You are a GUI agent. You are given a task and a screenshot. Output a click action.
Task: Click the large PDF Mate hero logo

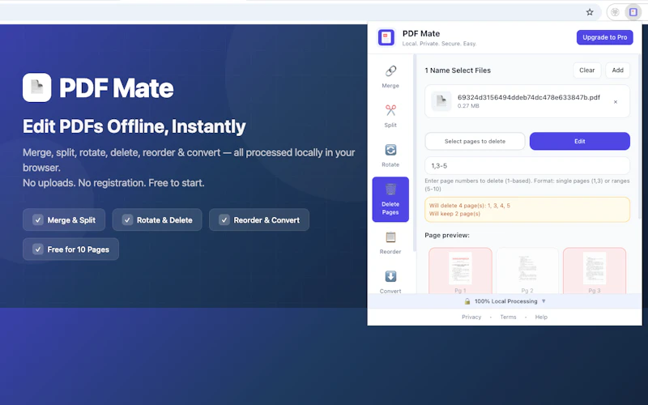pos(36,87)
